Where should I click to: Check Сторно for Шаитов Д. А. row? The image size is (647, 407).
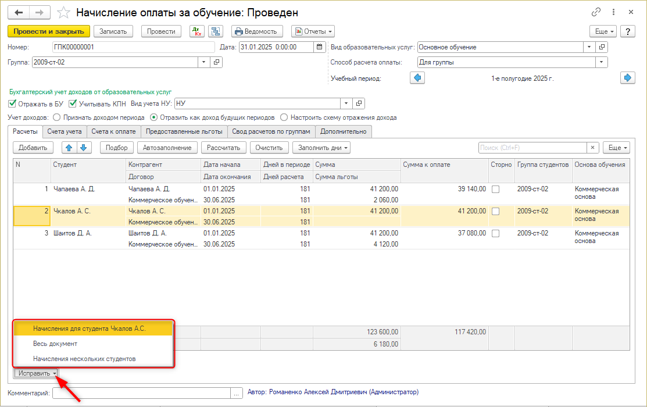495,233
